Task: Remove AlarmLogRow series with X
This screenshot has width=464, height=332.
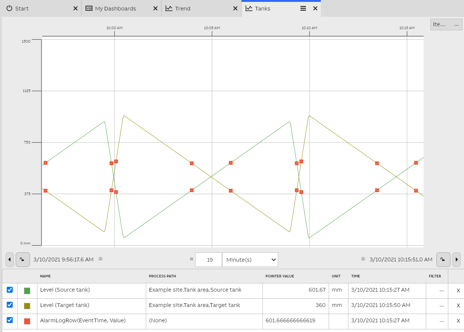Action: pos(458,321)
